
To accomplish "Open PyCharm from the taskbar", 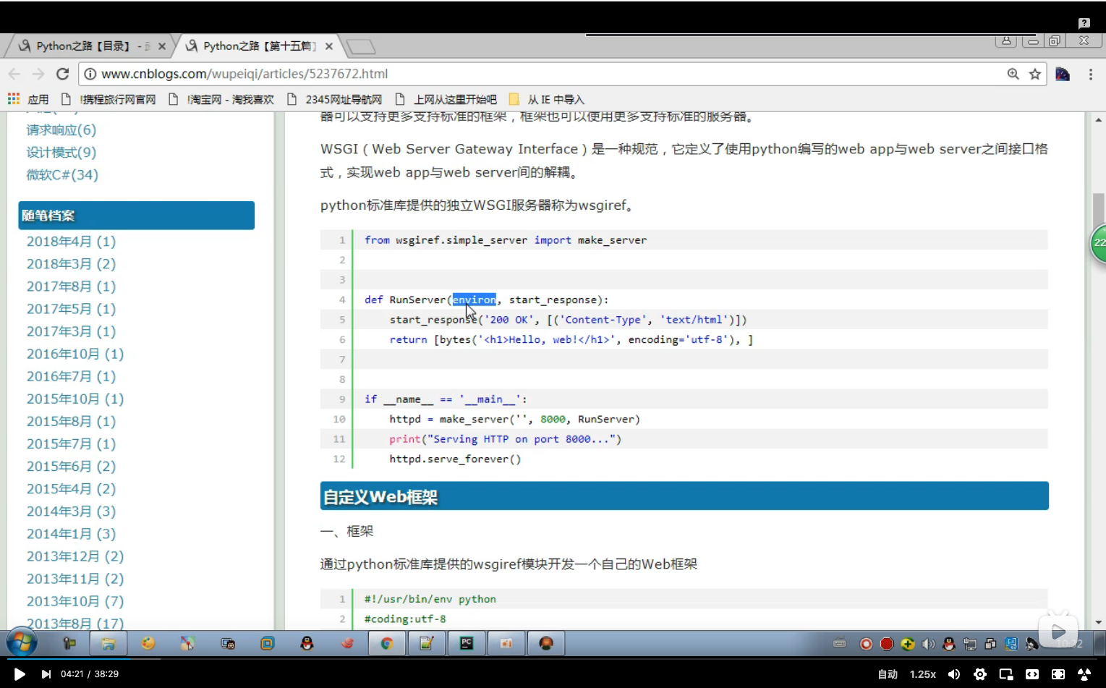I will 467,643.
